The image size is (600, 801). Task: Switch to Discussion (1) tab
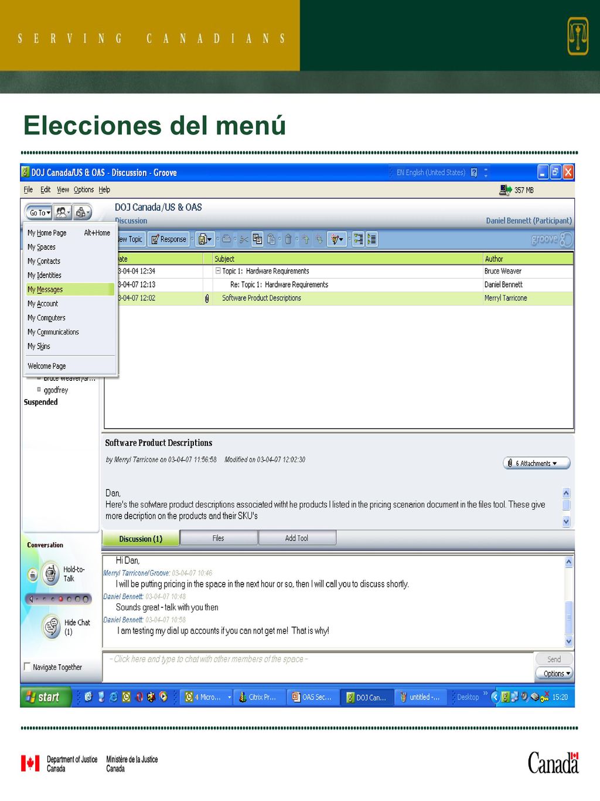(141, 539)
